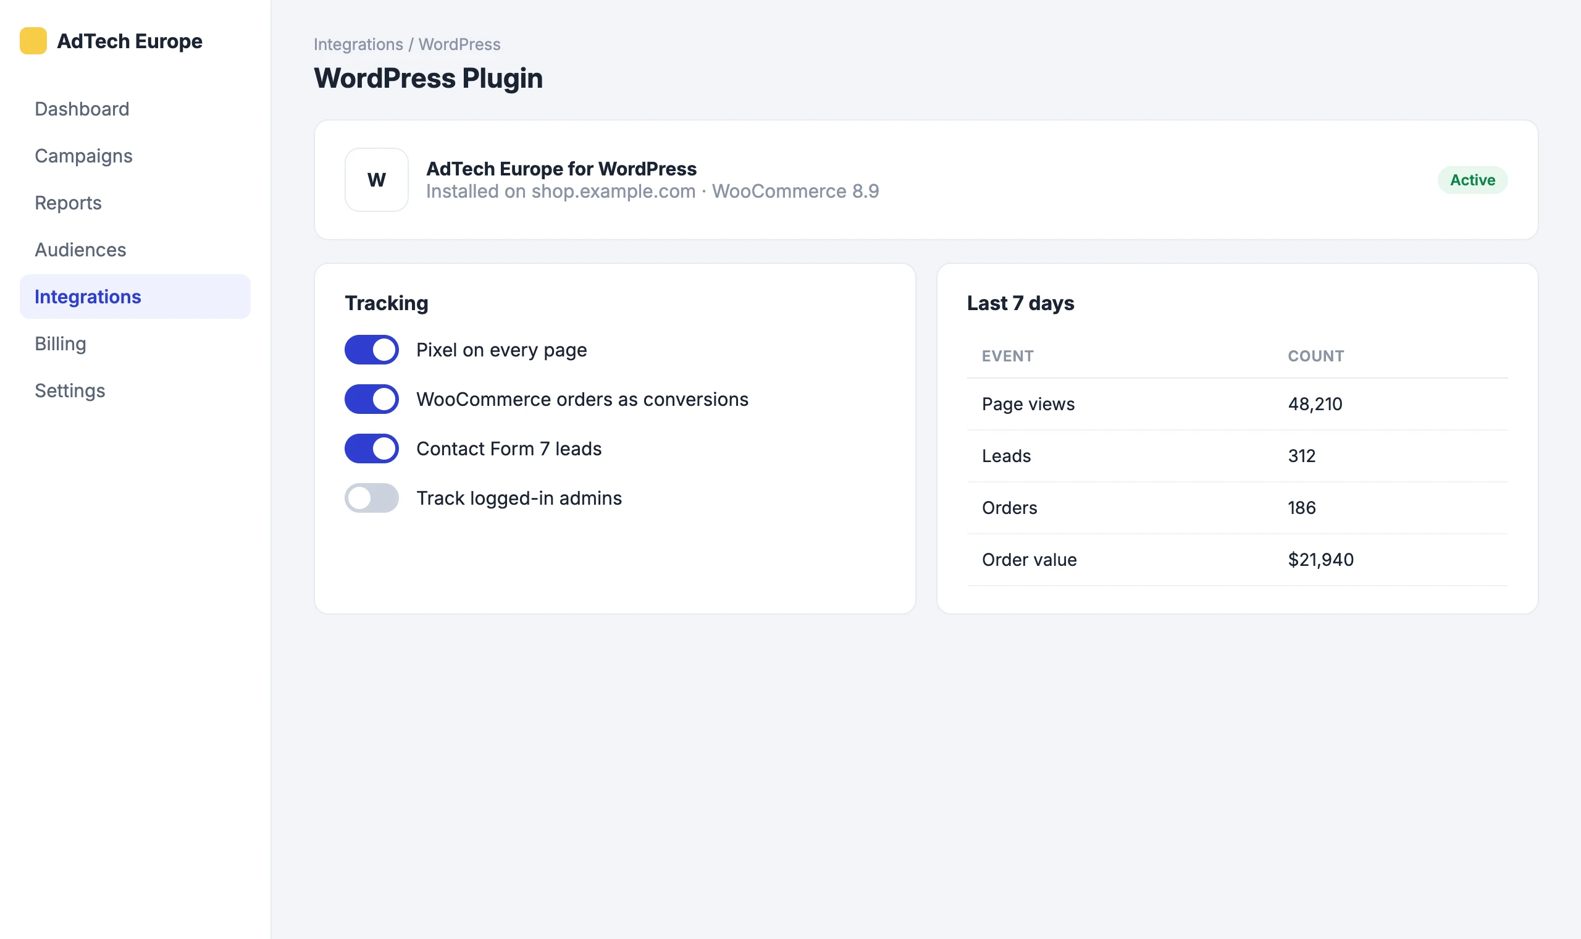Enable Track logged-in admins switch
This screenshot has width=1581, height=939.
(371, 497)
